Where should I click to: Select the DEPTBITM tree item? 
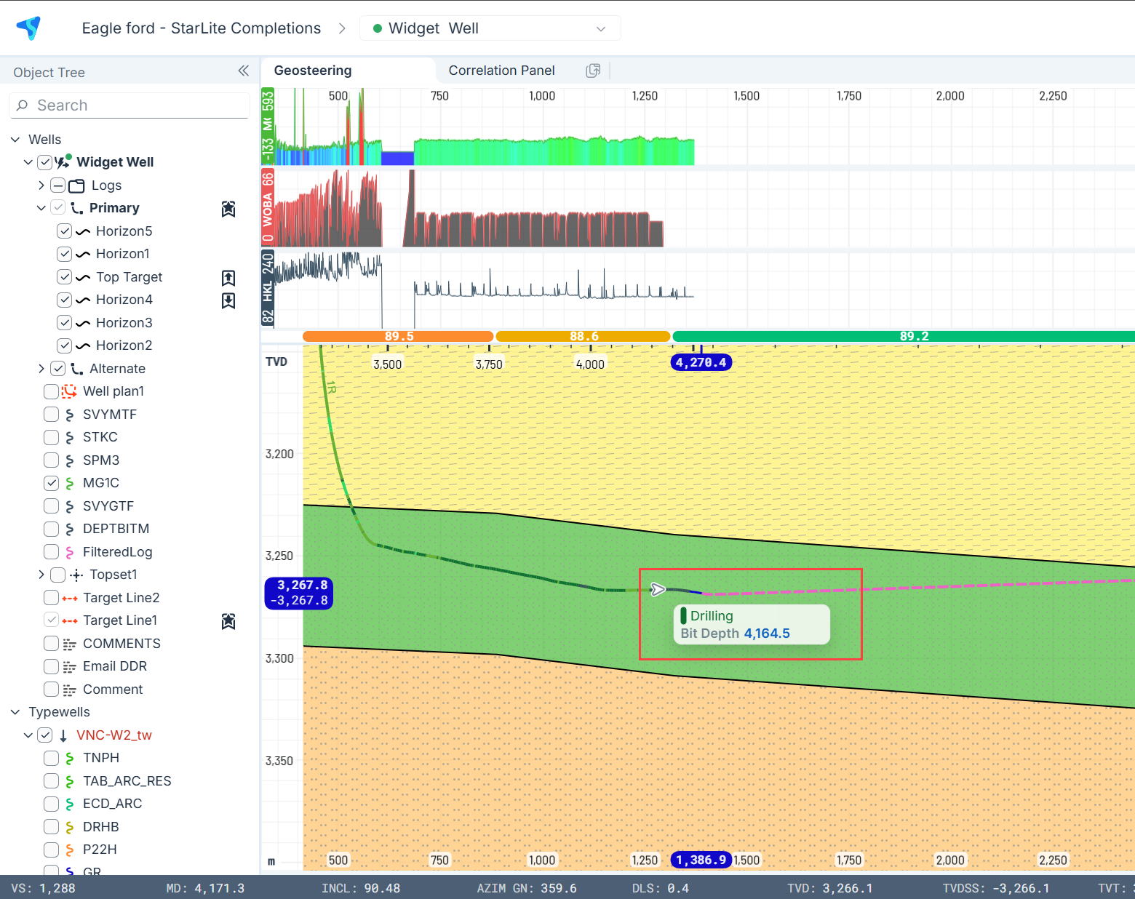[116, 529]
